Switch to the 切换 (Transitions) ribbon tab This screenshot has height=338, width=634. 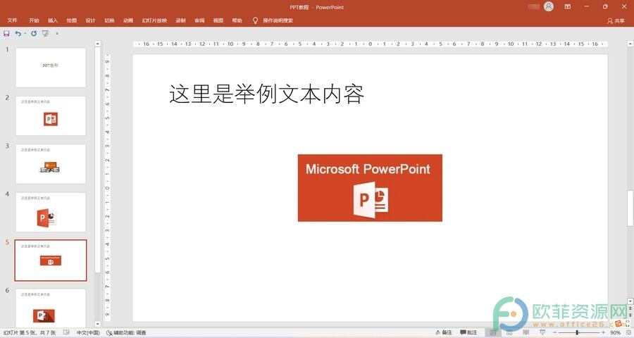click(x=109, y=20)
